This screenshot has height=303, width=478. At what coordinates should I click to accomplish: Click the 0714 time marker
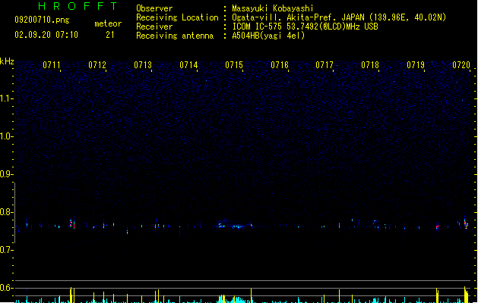[188, 65]
